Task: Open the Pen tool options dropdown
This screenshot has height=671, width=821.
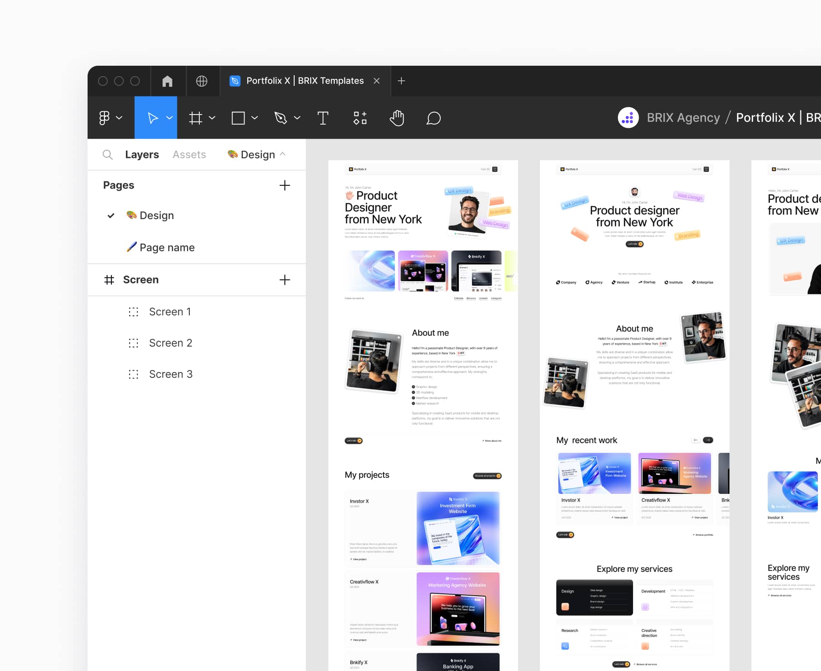Action: [297, 118]
